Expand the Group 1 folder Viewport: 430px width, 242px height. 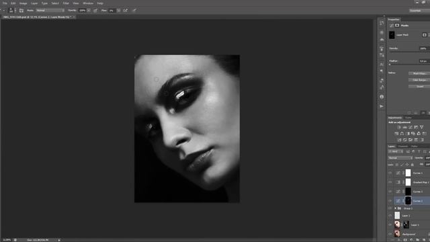[395, 208]
